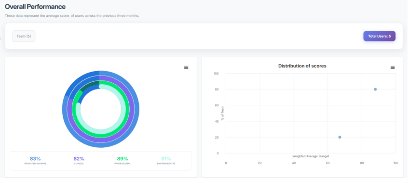
Task: Click the 81% environmental score value
Action: 166,159
